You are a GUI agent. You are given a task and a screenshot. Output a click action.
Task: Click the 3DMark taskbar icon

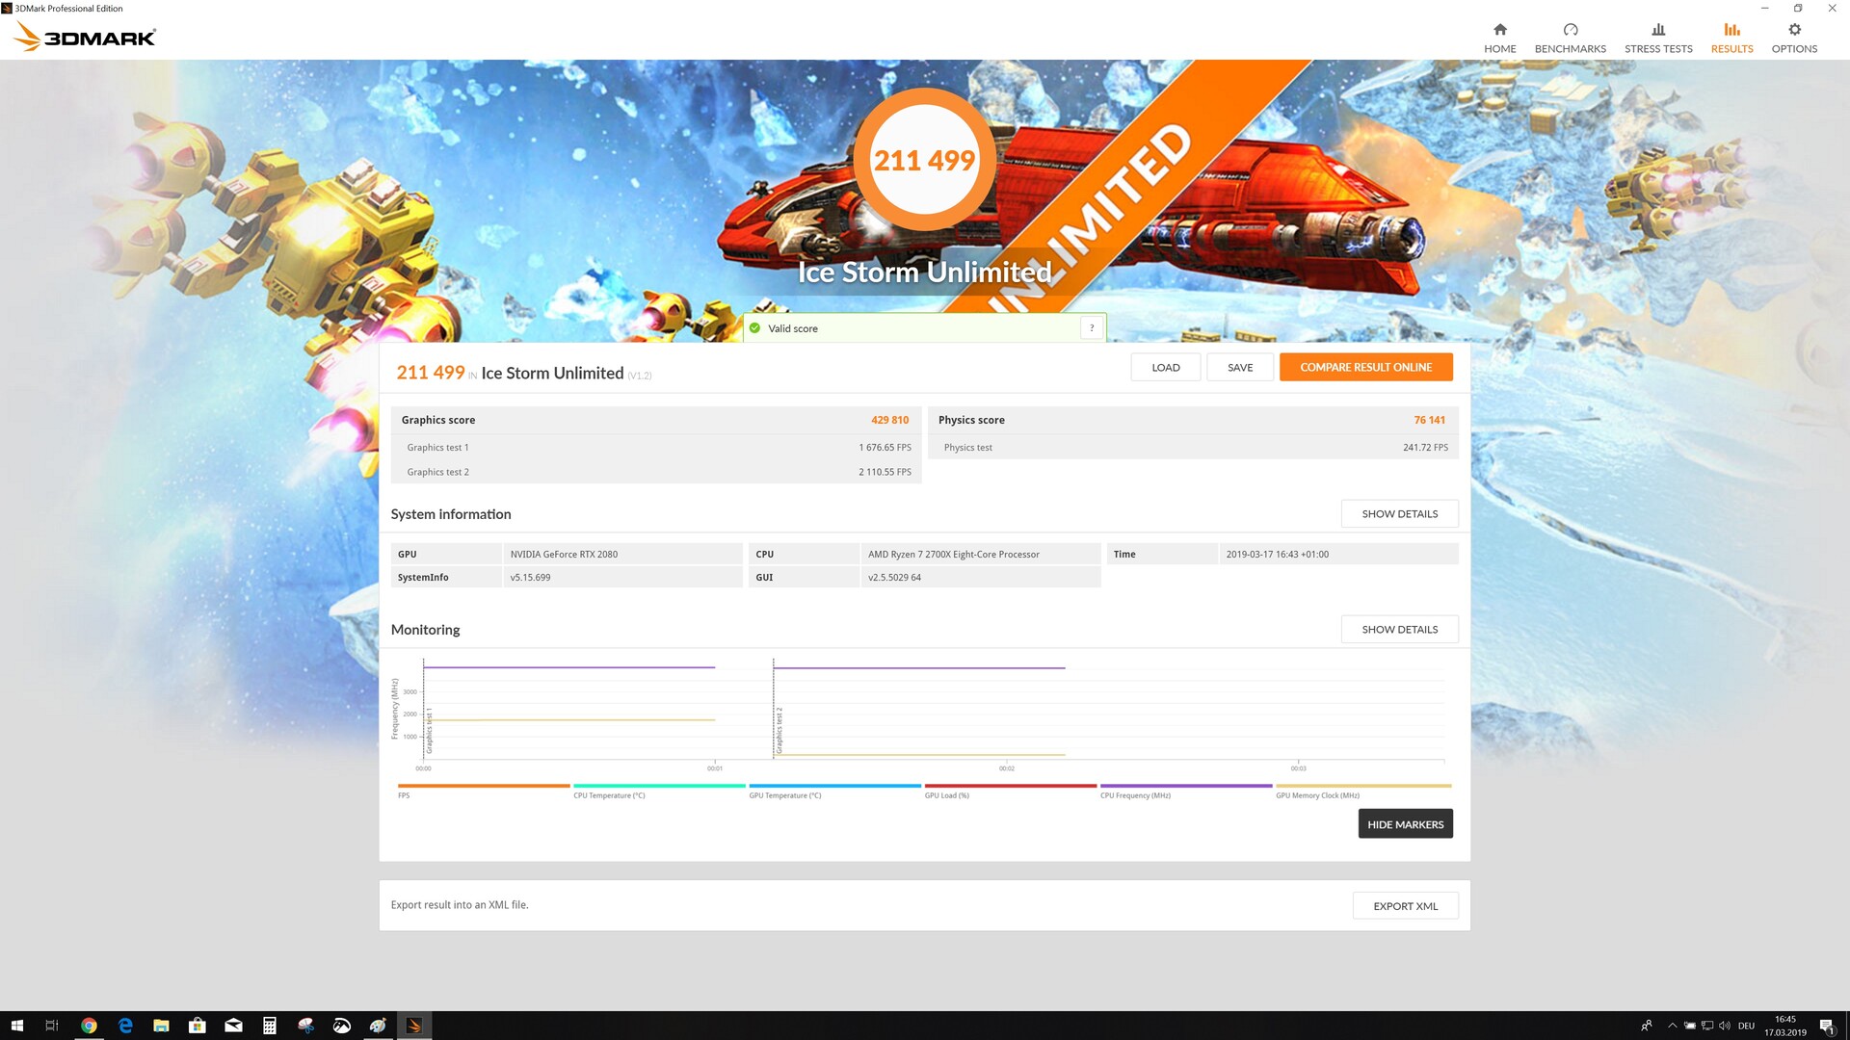413,1026
